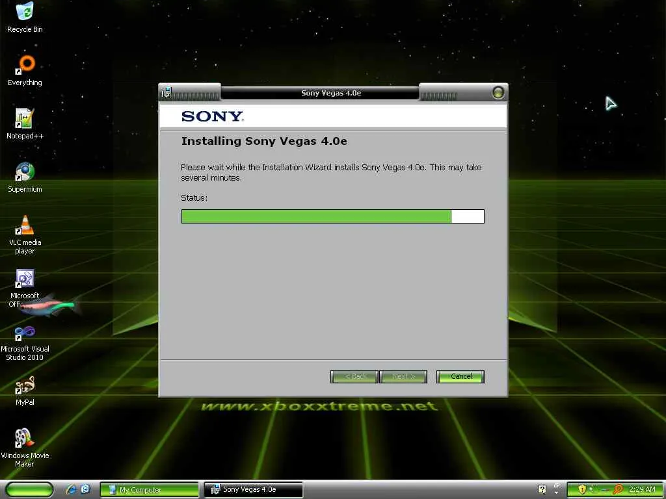Open the language bar options down arrow
The width and height of the screenshot is (666, 499).
(557, 493)
